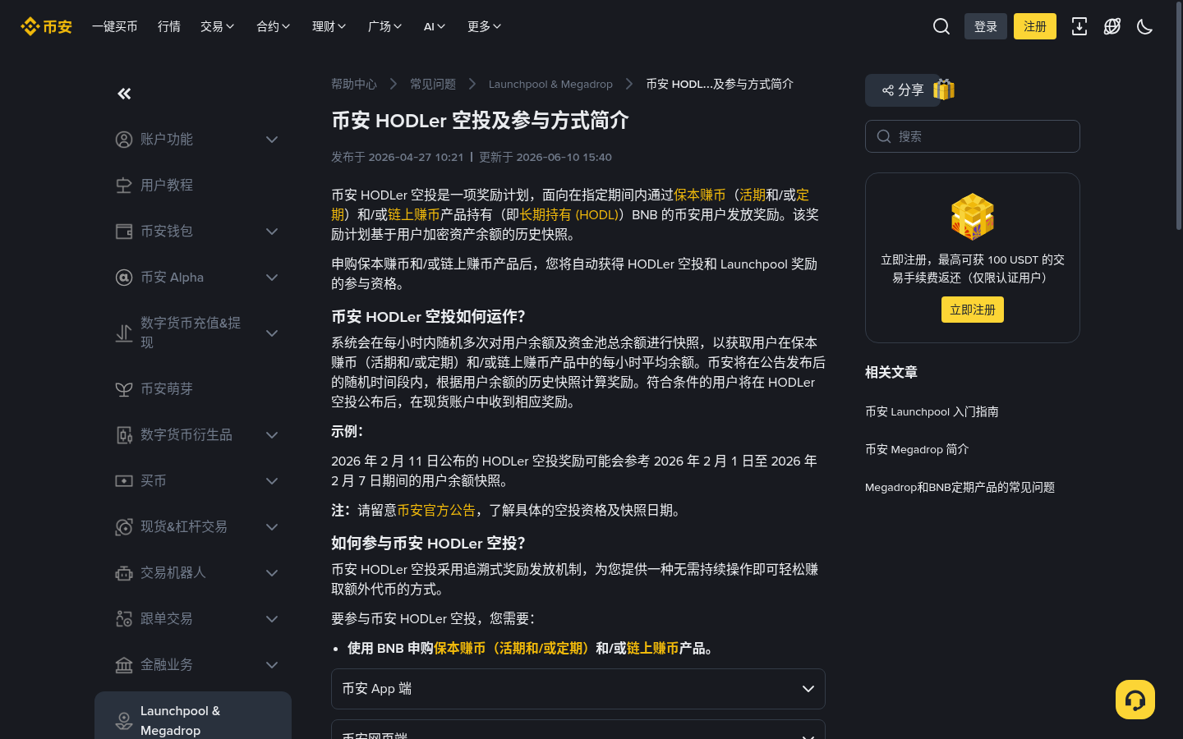This screenshot has height=739, width=1183.
Task: Open the 一键买币 menu item
Action: click(x=115, y=26)
